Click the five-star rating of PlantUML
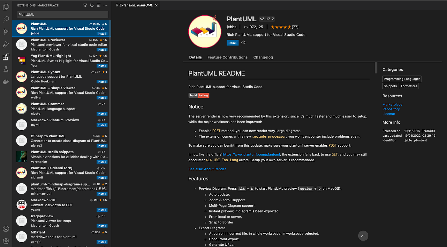447x247 pixels. pos(281,27)
